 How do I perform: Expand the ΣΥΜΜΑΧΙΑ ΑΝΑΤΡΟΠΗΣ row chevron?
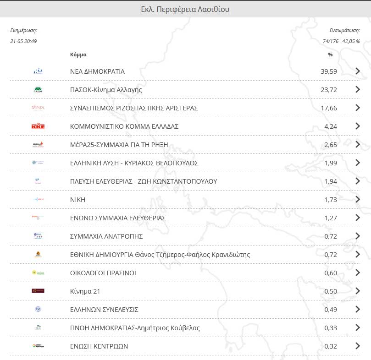(x=358, y=236)
